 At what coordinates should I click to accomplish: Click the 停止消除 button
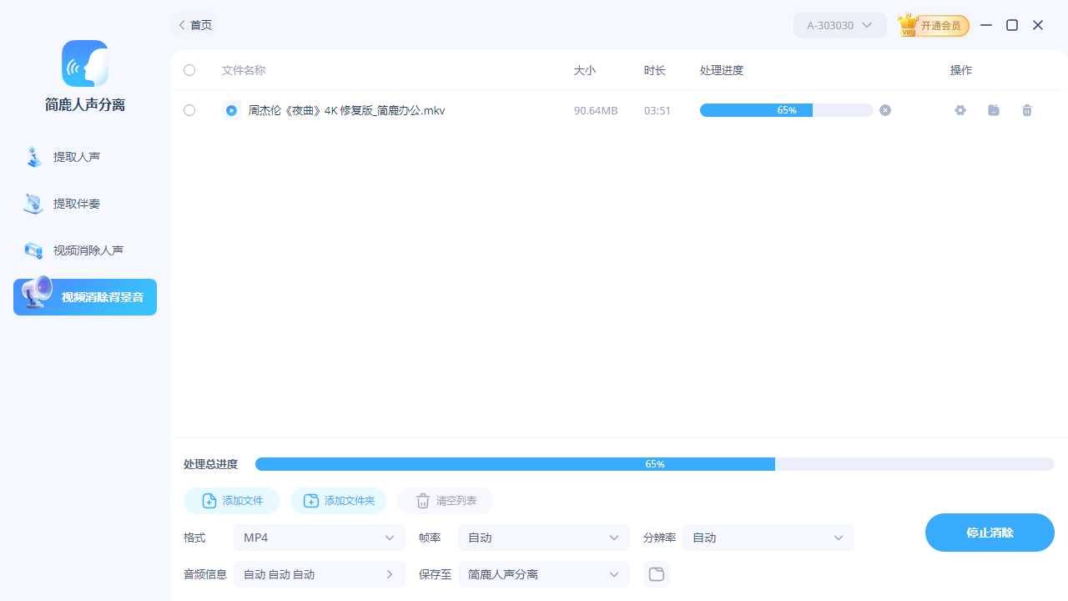[x=990, y=532]
